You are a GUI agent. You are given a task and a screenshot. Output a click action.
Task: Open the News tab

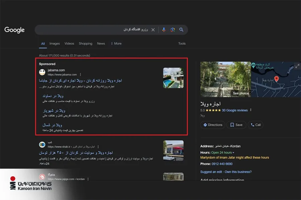point(101,44)
